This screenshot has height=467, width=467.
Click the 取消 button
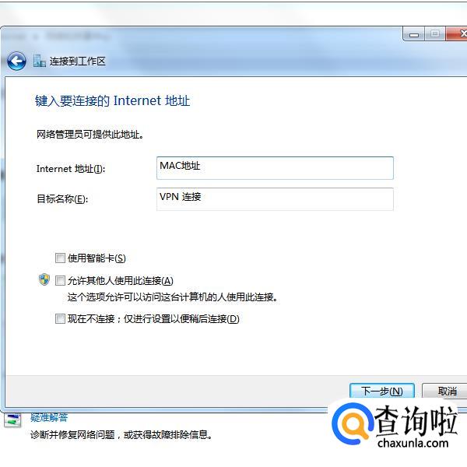click(x=446, y=391)
